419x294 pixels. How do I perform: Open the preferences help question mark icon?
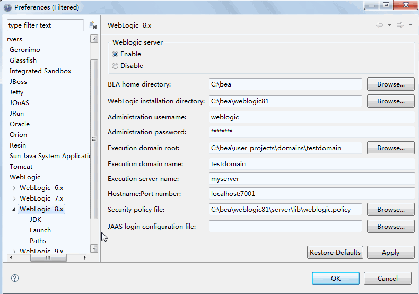(15, 278)
